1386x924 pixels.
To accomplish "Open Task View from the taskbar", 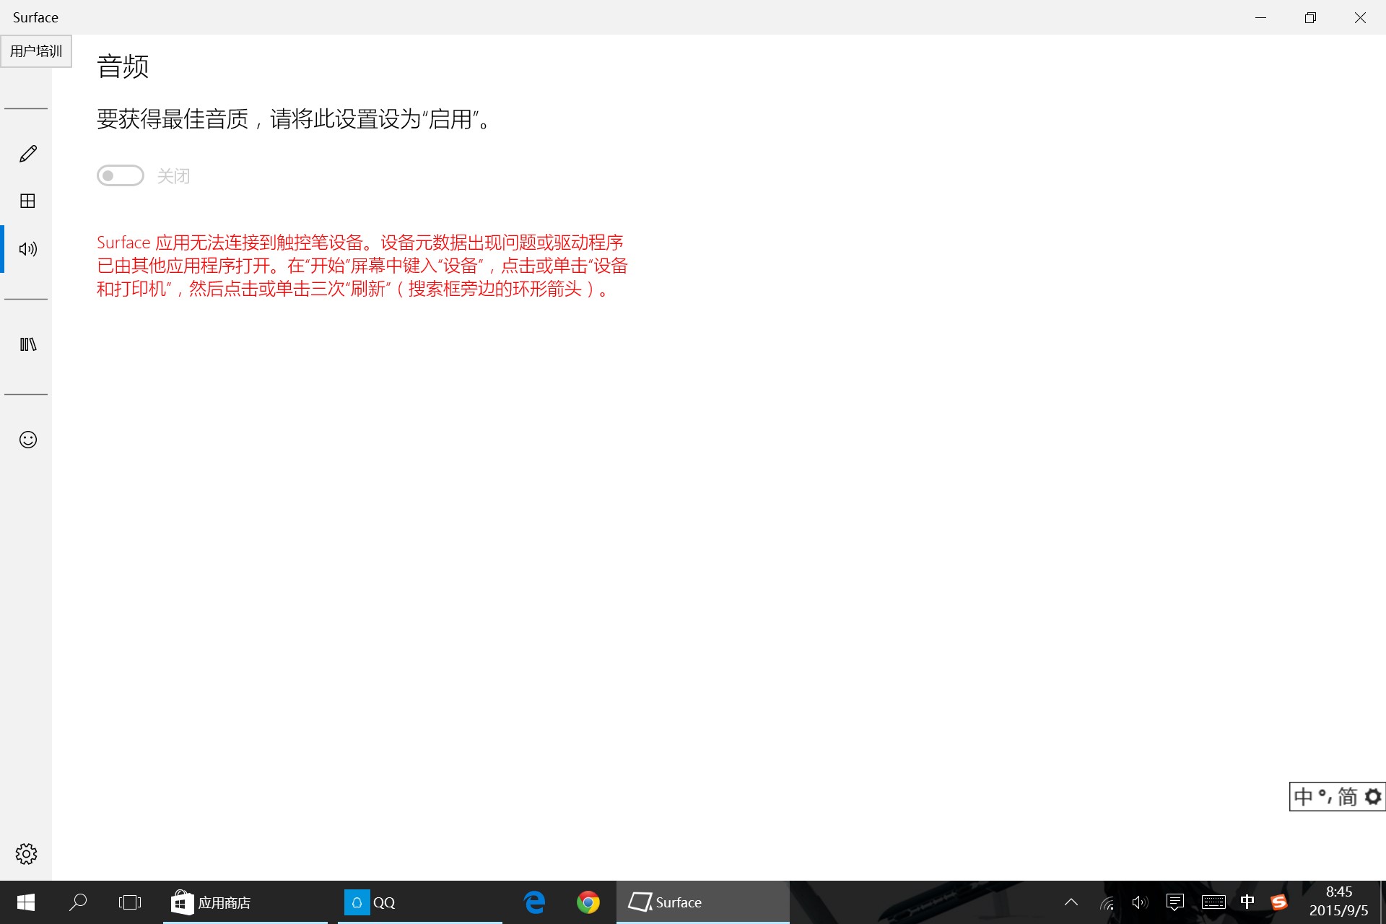I will click(130, 902).
